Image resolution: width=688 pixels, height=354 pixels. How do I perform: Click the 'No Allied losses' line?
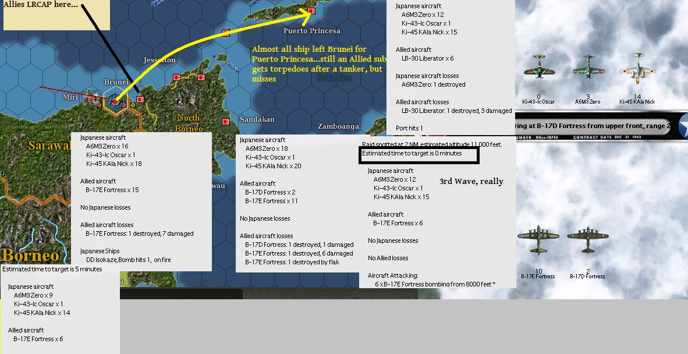click(388, 259)
